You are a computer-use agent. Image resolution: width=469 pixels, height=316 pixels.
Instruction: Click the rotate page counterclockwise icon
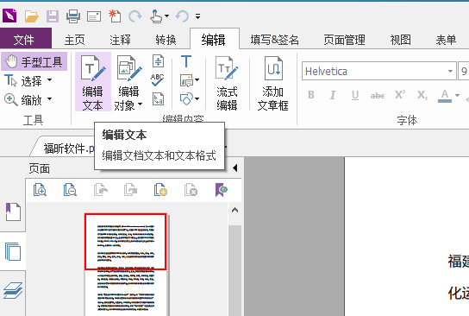pyautogui.click(x=101, y=189)
